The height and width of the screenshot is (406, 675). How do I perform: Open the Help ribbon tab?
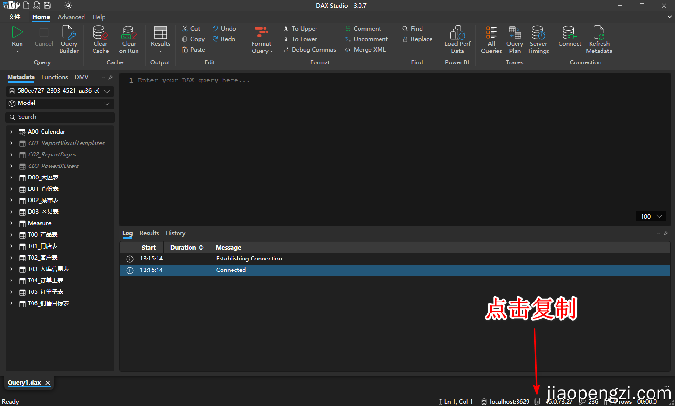coord(99,17)
